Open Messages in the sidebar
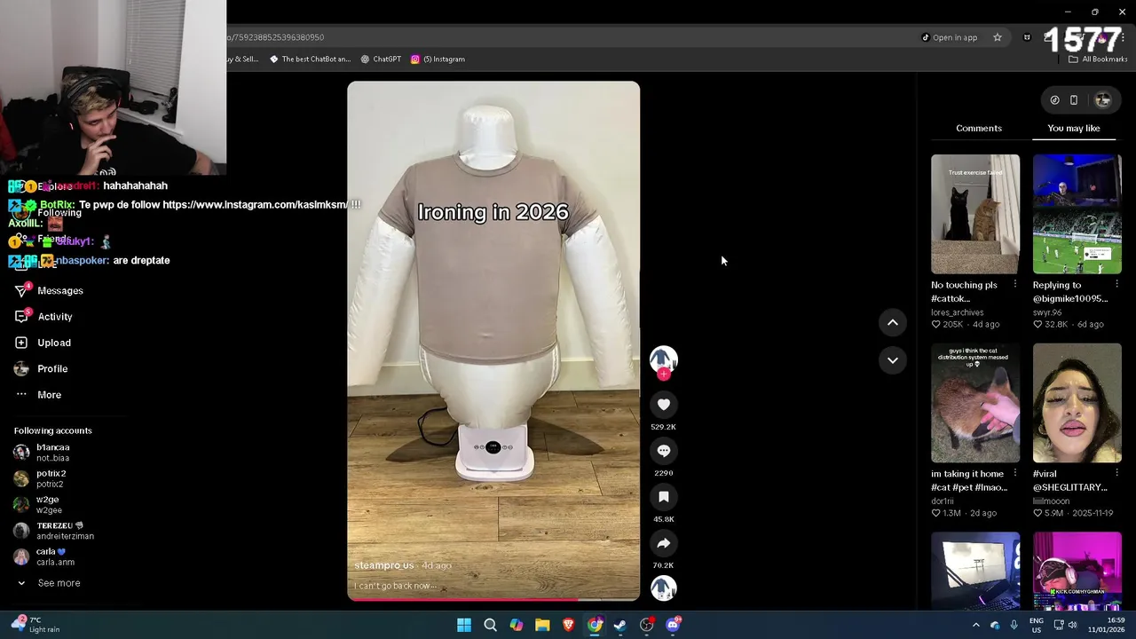The width and height of the screenshot is (1136, 639). pos(50,291)
